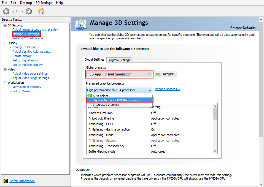
Task: Collapse the Display tree node
Action: pos(5,43)
